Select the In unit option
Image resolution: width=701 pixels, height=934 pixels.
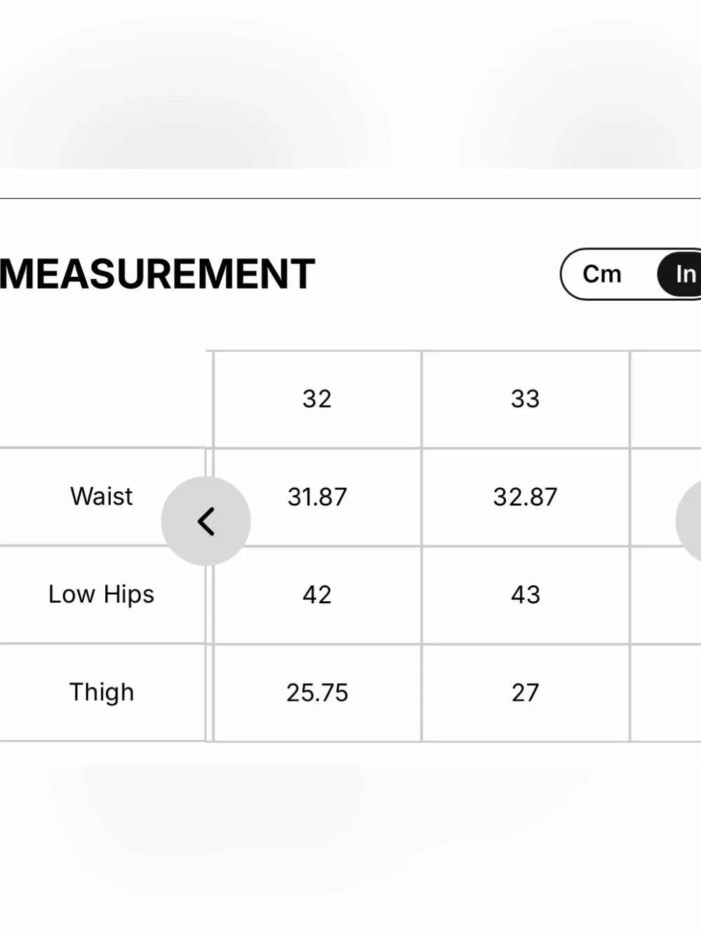[681, 274]
